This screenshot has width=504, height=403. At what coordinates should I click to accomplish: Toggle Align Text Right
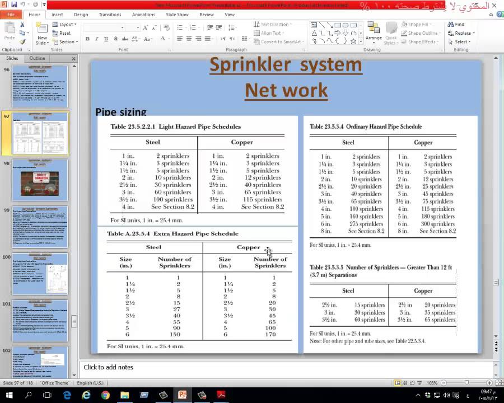(x=198, y=39)
